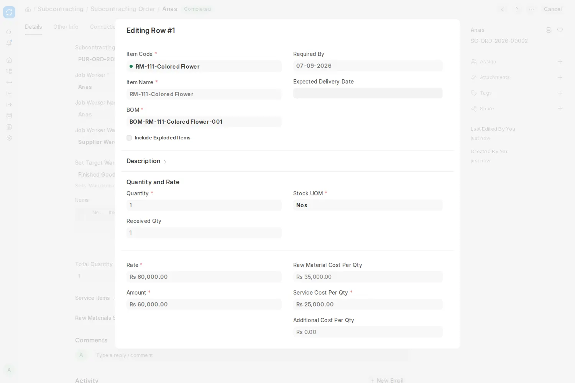Open the Item Code link field
The height and width of the screenshot is (383, 575).
pos(204,66)
